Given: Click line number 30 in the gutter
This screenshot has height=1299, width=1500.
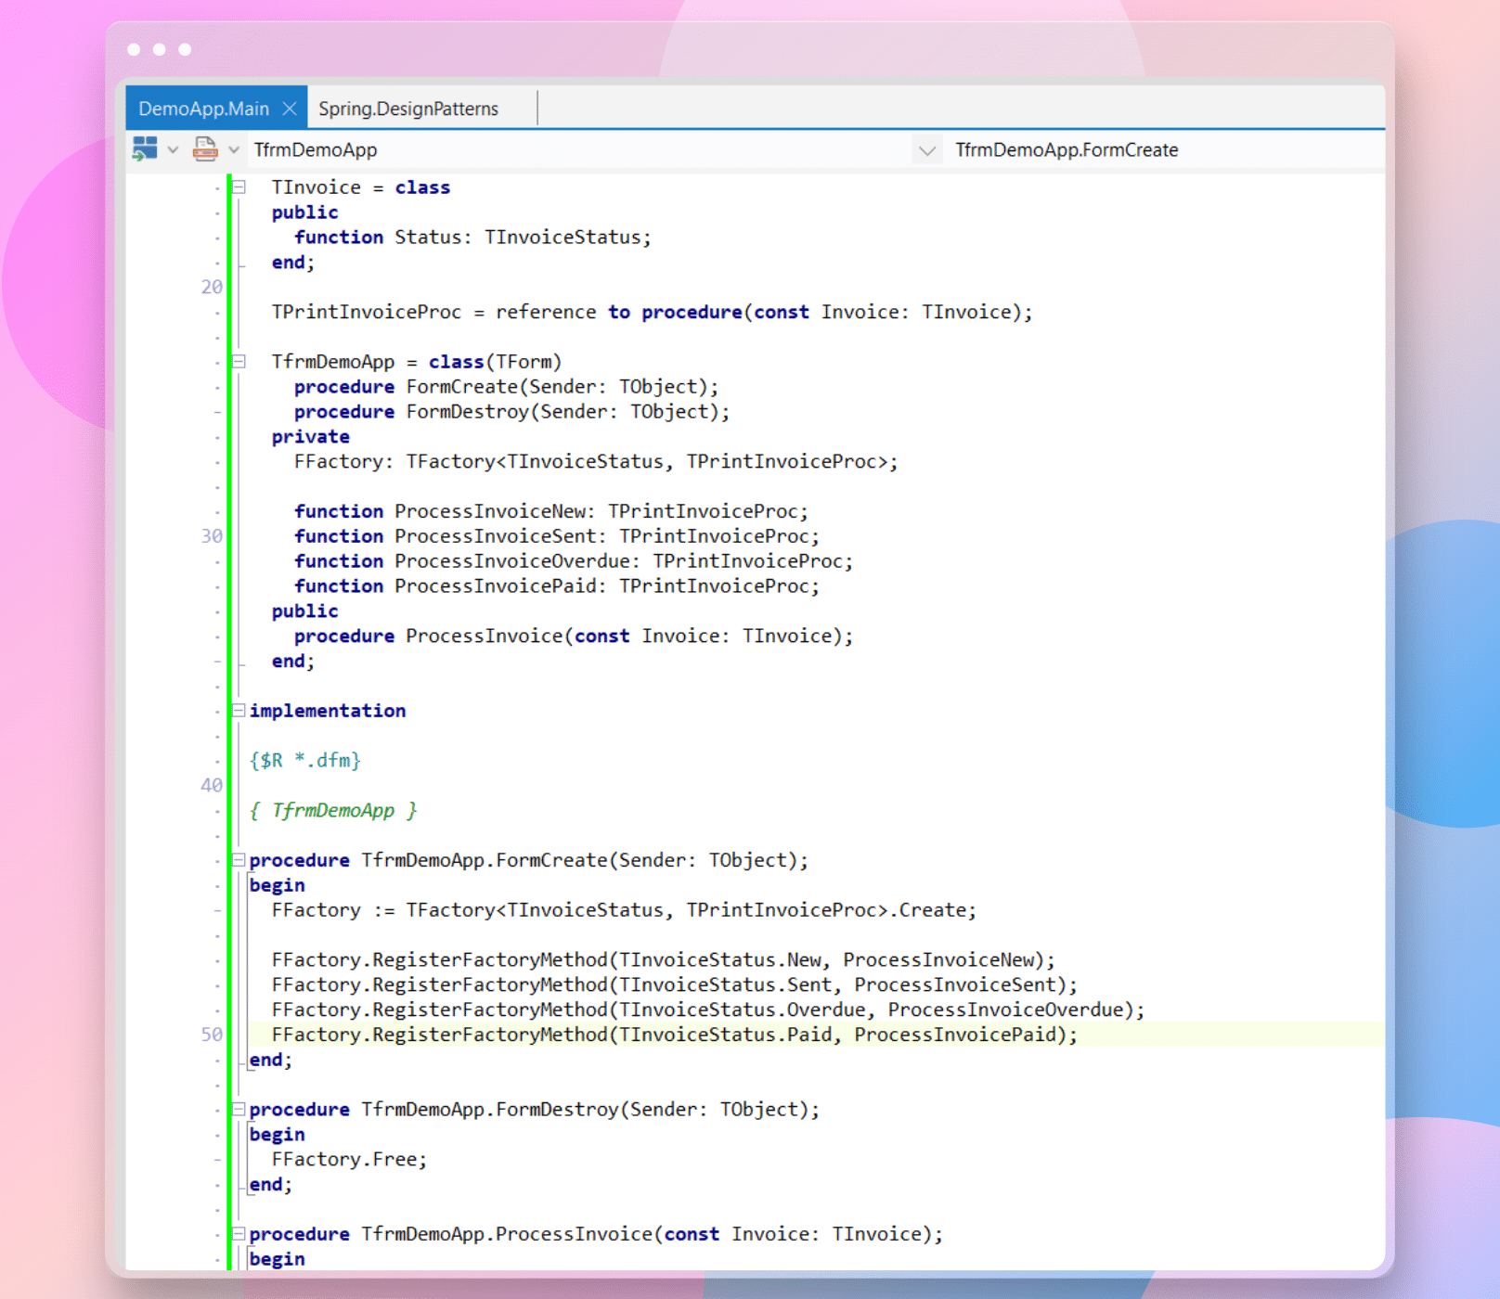Looking at the screenshot, I should (x=212, y=535).
